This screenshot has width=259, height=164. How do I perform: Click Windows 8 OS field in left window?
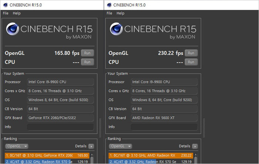[x=60, y=100]
